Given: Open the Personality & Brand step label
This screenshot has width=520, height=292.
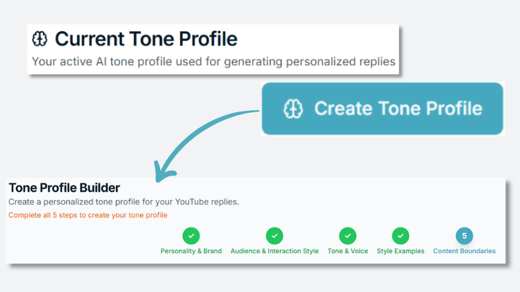Looking at the screenshot, I should pyautogui.click(x=191, y=251).
